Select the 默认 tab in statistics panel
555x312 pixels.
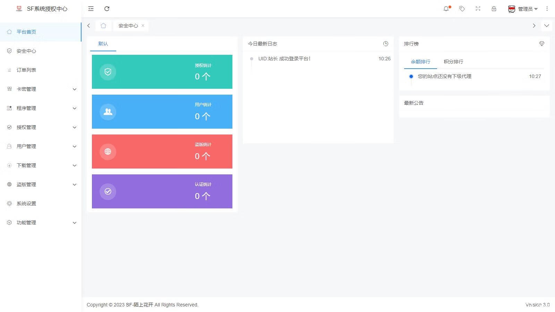103,44
